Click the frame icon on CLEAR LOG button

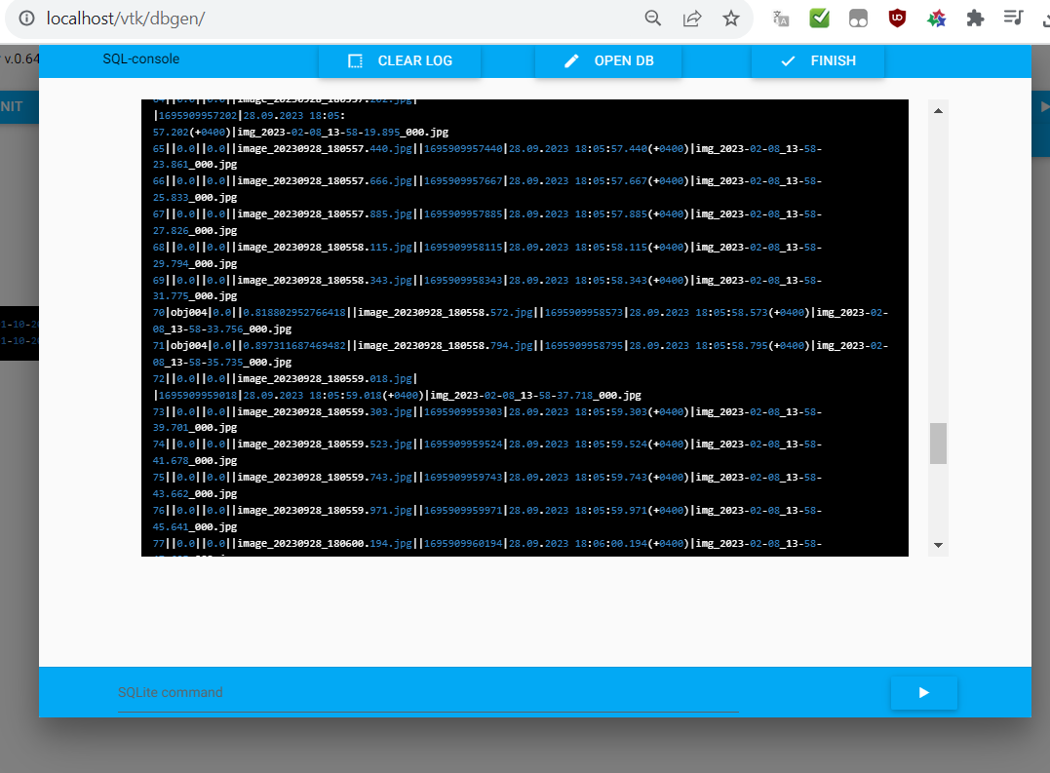point(356,59)
